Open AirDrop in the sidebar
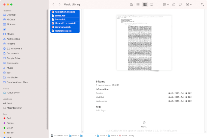The image size is (207, 138). point(11,20)
